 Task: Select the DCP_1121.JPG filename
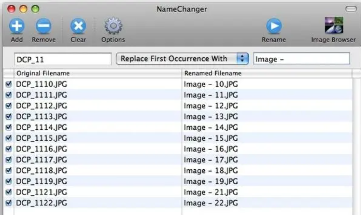pos(41,192)
